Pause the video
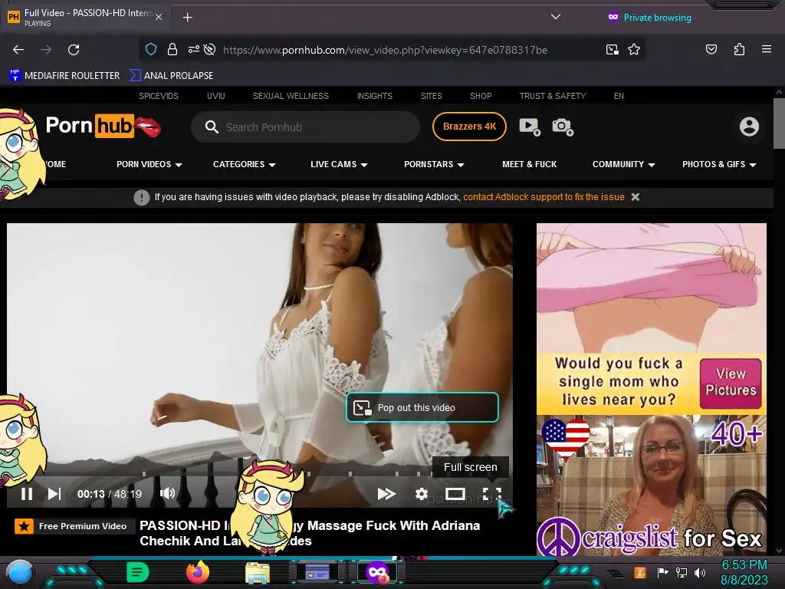 coord(27,494)
